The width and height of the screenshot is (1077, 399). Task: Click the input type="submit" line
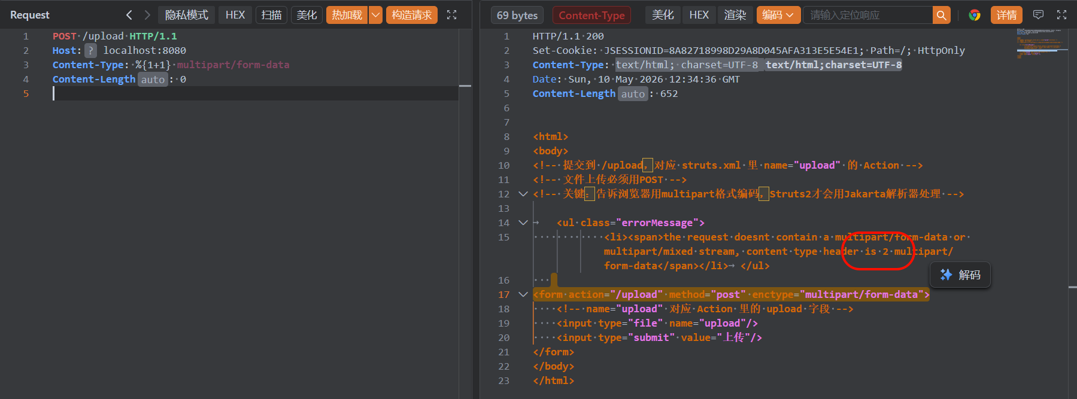(659, 337)
